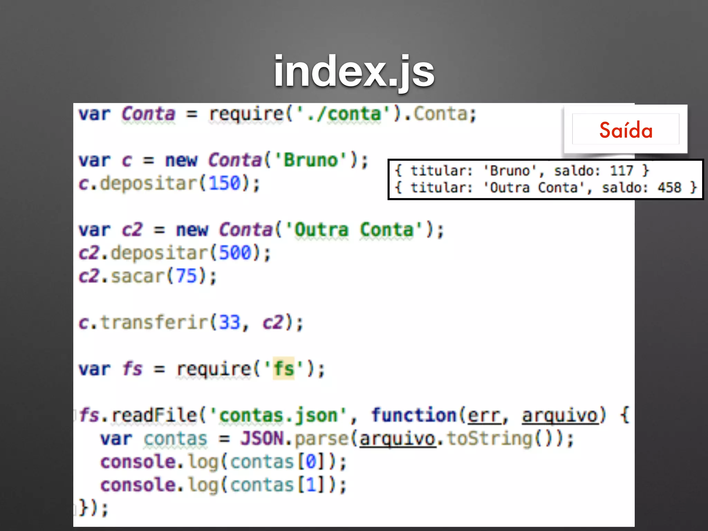Click the 'console.log(contas[0]);' line

click(x=223, y=462)
